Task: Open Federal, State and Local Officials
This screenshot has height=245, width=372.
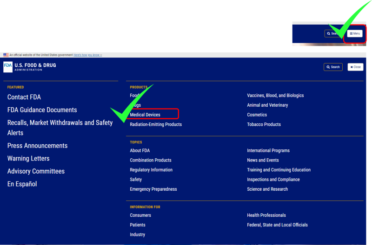Action: click(277, 225)
